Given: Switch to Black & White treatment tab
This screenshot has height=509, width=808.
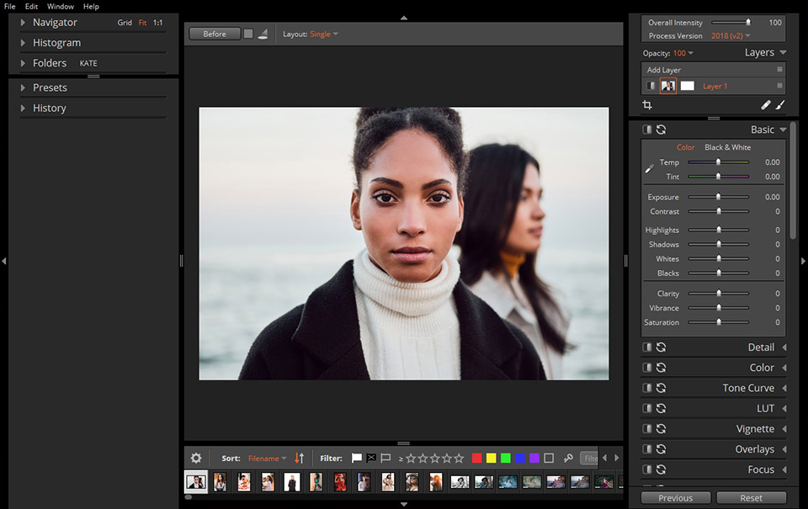Looking at the screenshot, I should pos(727,147).
